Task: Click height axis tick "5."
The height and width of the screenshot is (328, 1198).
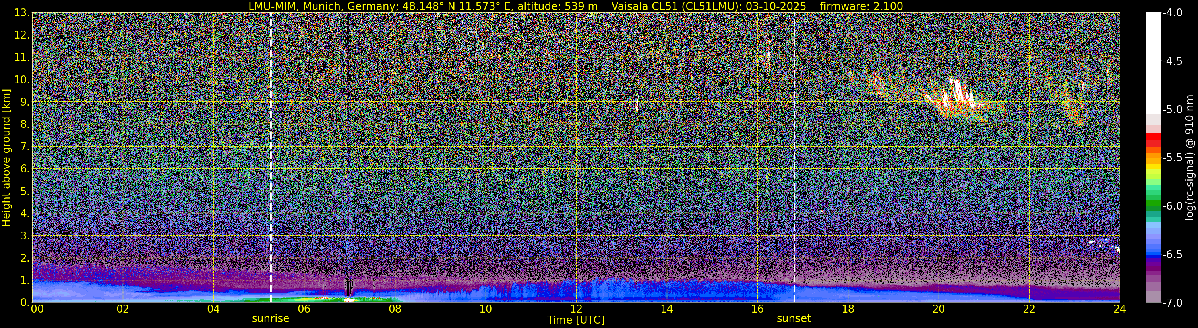Action: [x=25, y=191]
